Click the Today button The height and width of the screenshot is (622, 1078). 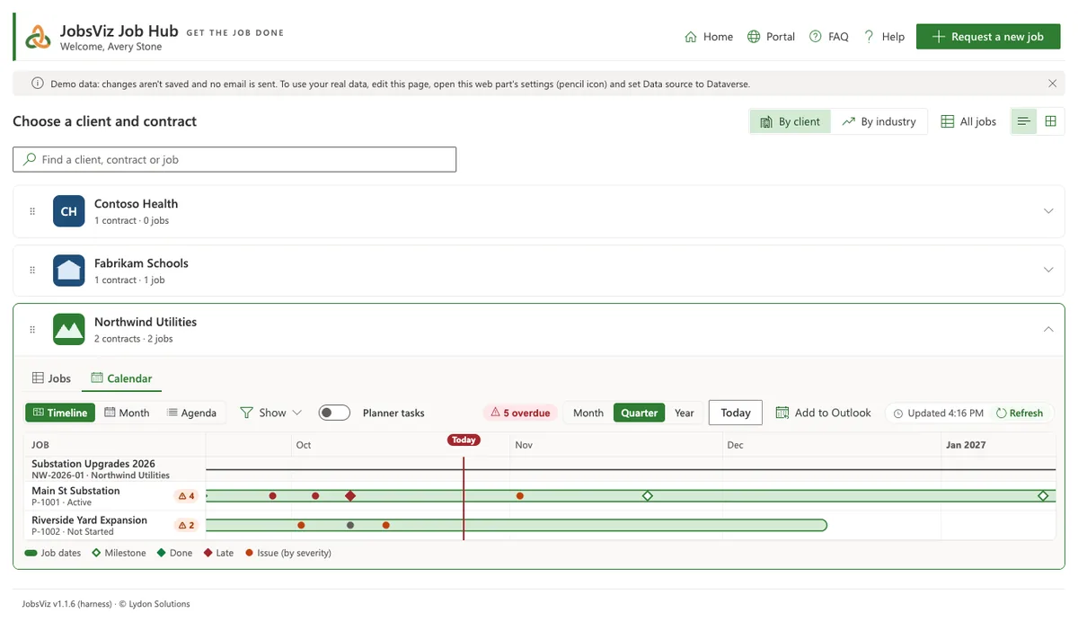tap(736, 413)
